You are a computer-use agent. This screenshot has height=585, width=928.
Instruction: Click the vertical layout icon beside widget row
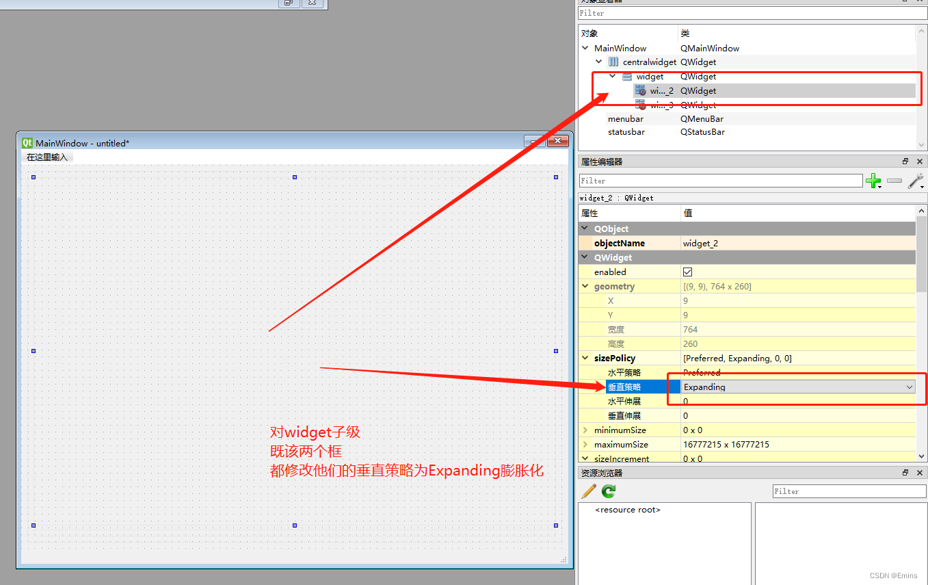click(x=627, y=77)
